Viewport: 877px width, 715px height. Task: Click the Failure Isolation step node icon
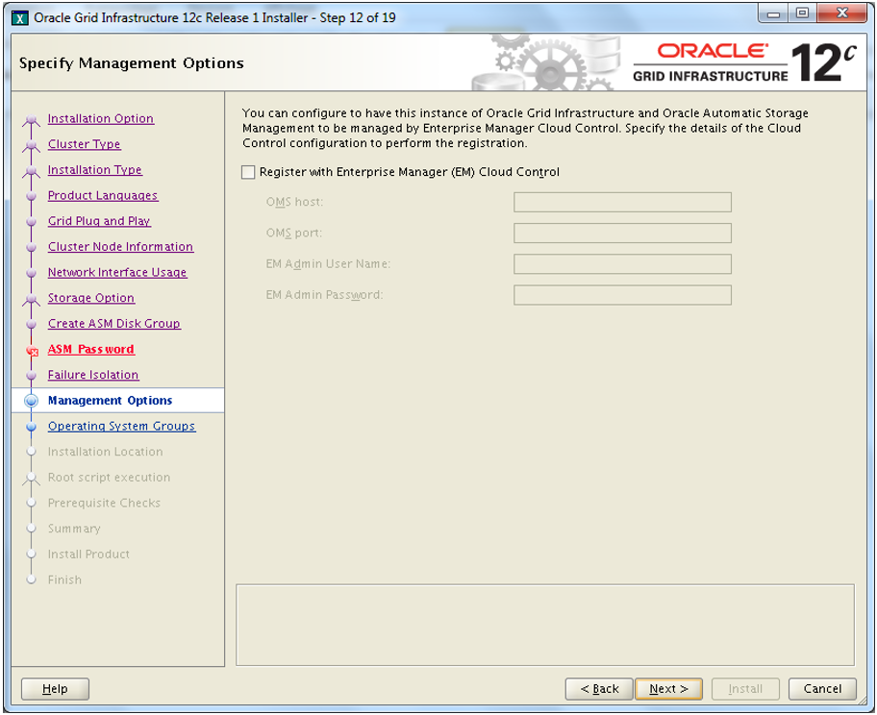pos(32,376)
